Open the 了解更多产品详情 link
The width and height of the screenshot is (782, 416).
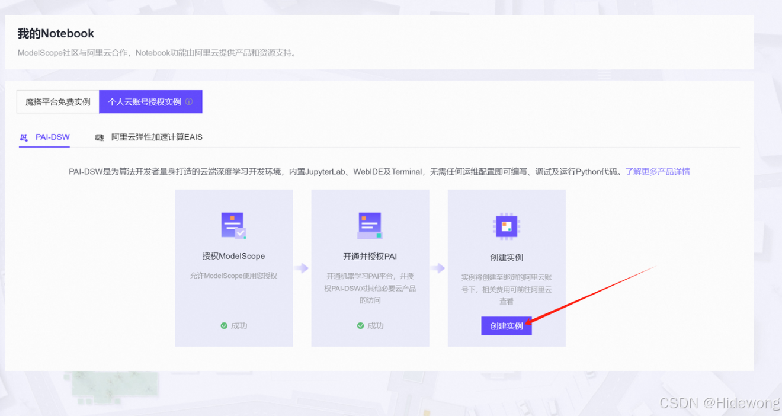(658, 172)
